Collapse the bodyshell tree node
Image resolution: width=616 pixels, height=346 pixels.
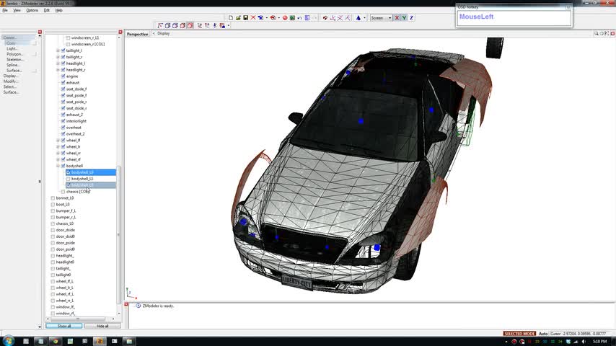58,166
